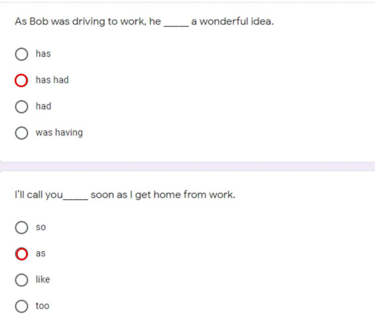The height and width of the screenshot is (332, 375).
Task: Click the 'has' answer label text
Action: pos(43,53)
